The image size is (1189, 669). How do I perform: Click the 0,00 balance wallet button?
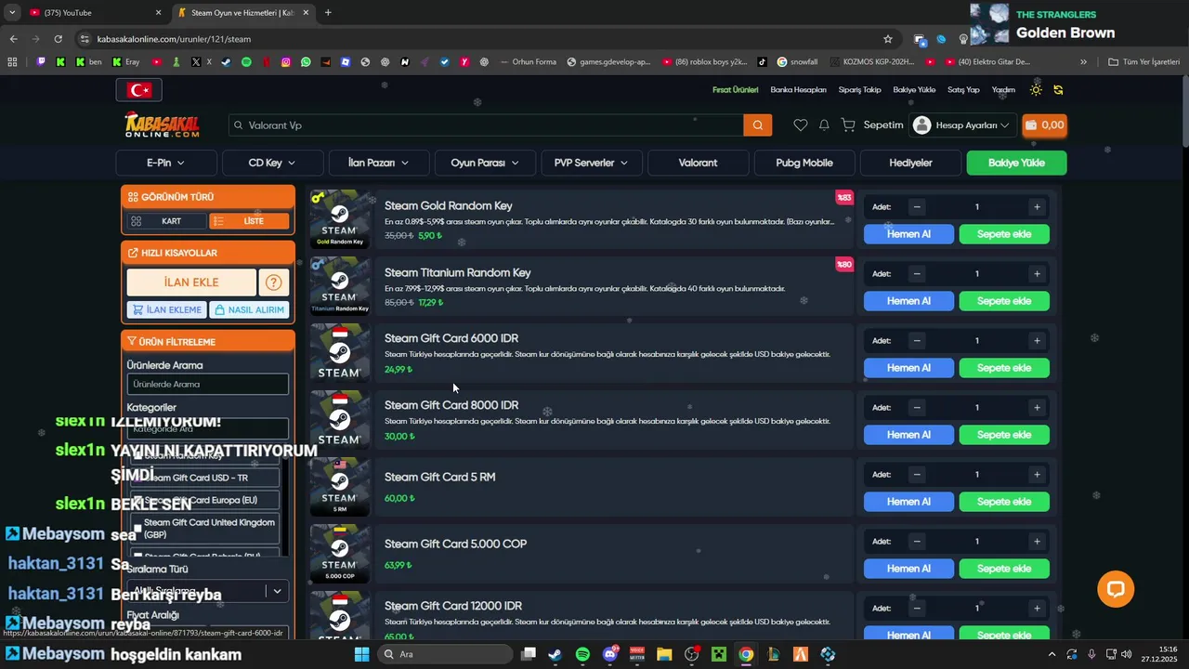point(1044,125)
